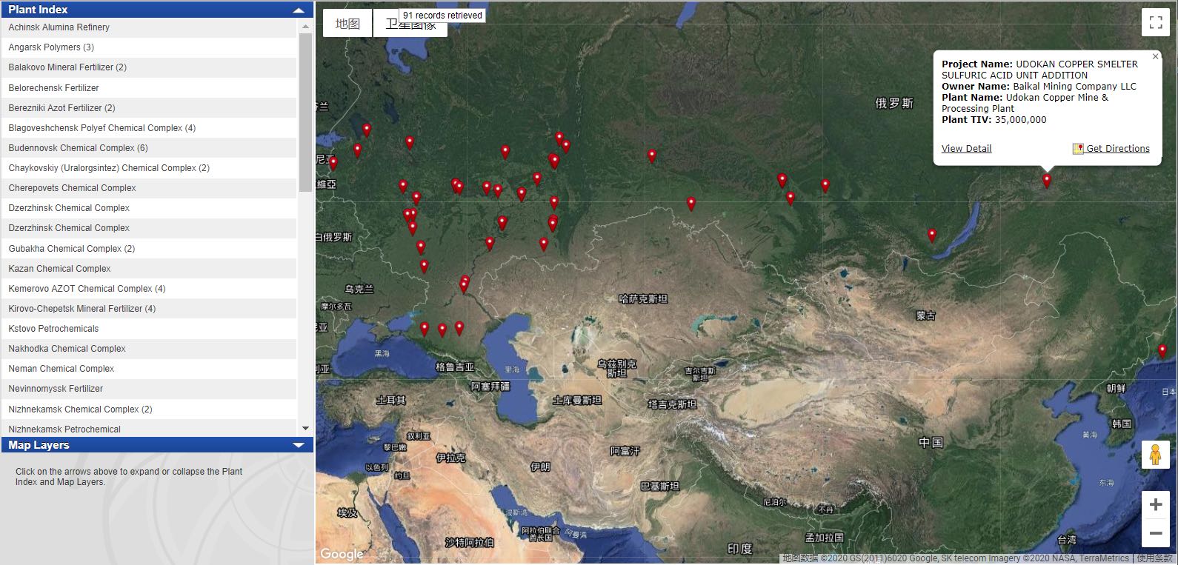The image size is (1178, 565).
Task: Switch to the 地图 map view tab
Action: pos(347,24)
